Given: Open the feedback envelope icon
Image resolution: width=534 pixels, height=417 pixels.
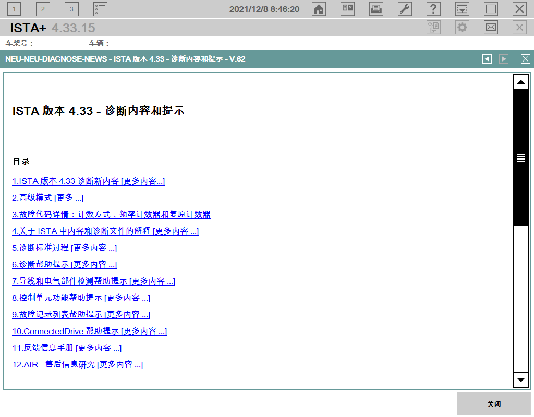Looking at the screenshot, I should [491, 28].
